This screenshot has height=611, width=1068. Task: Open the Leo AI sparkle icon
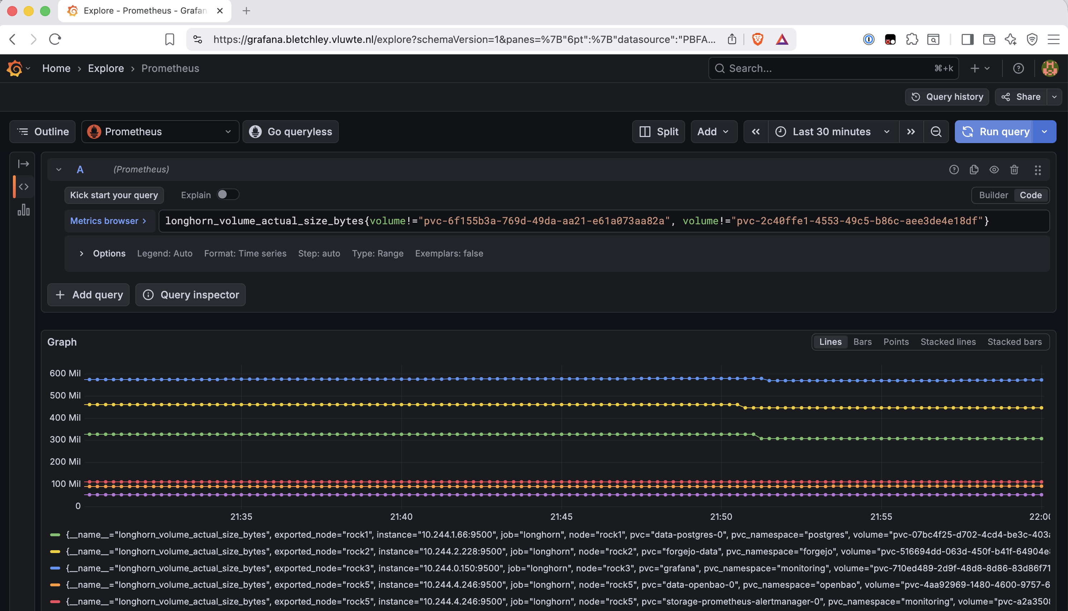[x=1010, y=39]
